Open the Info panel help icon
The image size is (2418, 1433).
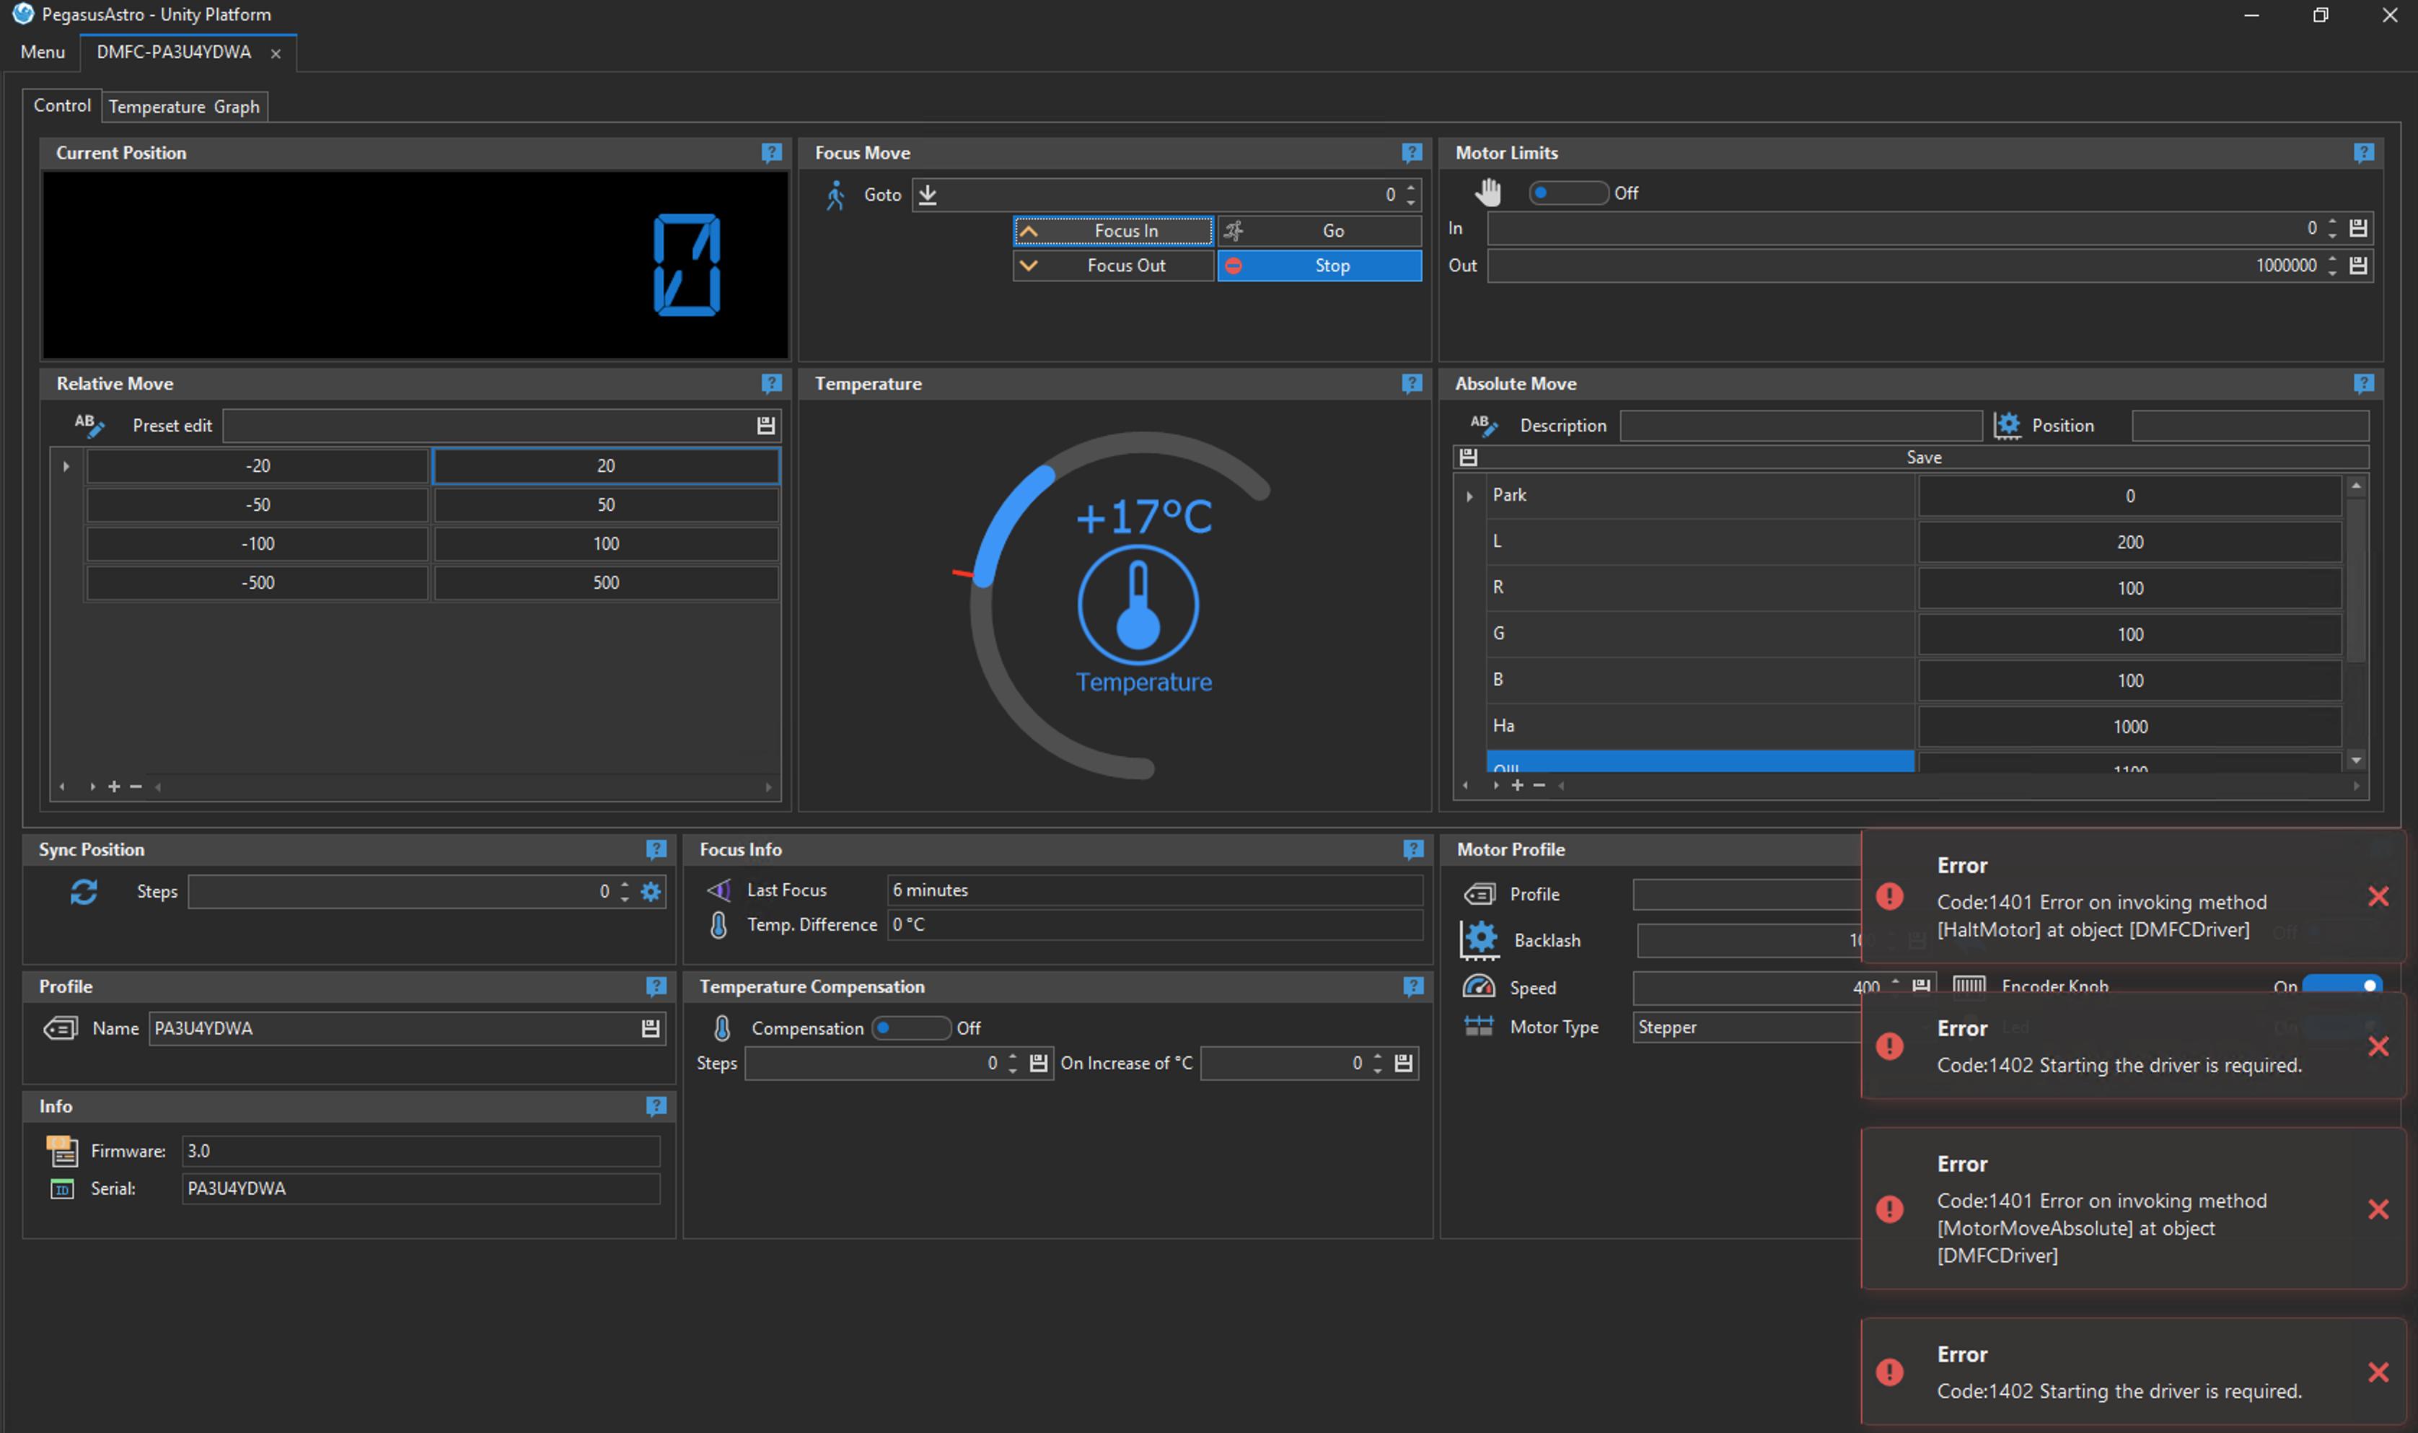(x=656, y=1105)
